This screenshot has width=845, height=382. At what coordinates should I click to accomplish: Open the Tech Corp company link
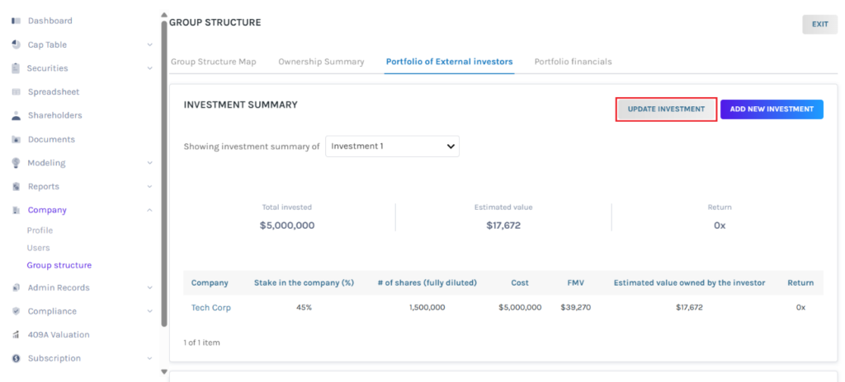point(211,307)
